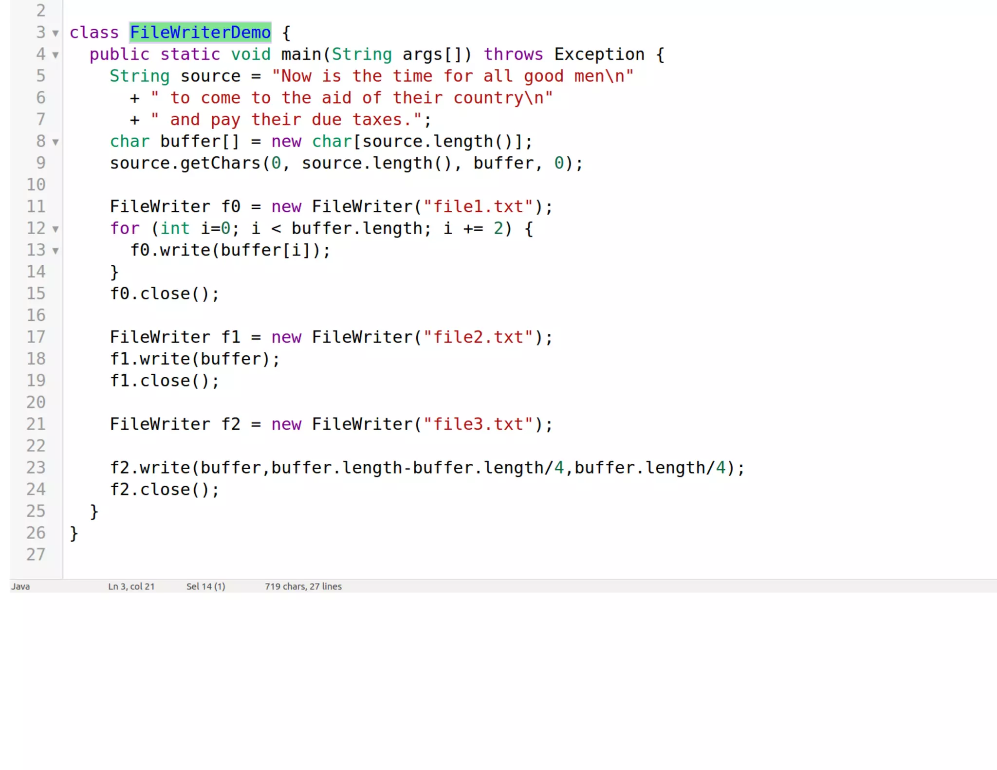This screenshot has height=770, width=997.
Task: Open the Java language selector in status bar
Action: click(20, 587)
